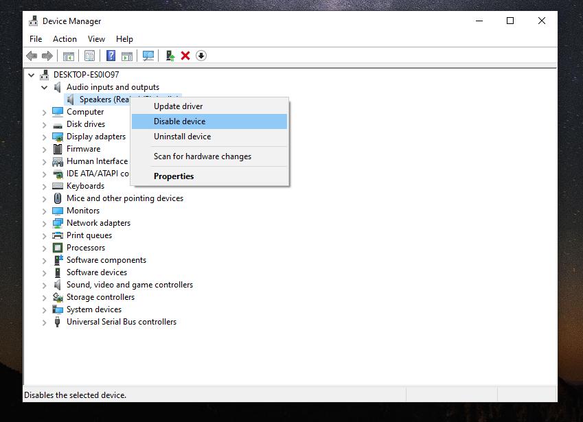The width and height of the screenshot is (583, 422).
Task: Click the red X Uninstall device icon
Action: click(x=185, y=56)
